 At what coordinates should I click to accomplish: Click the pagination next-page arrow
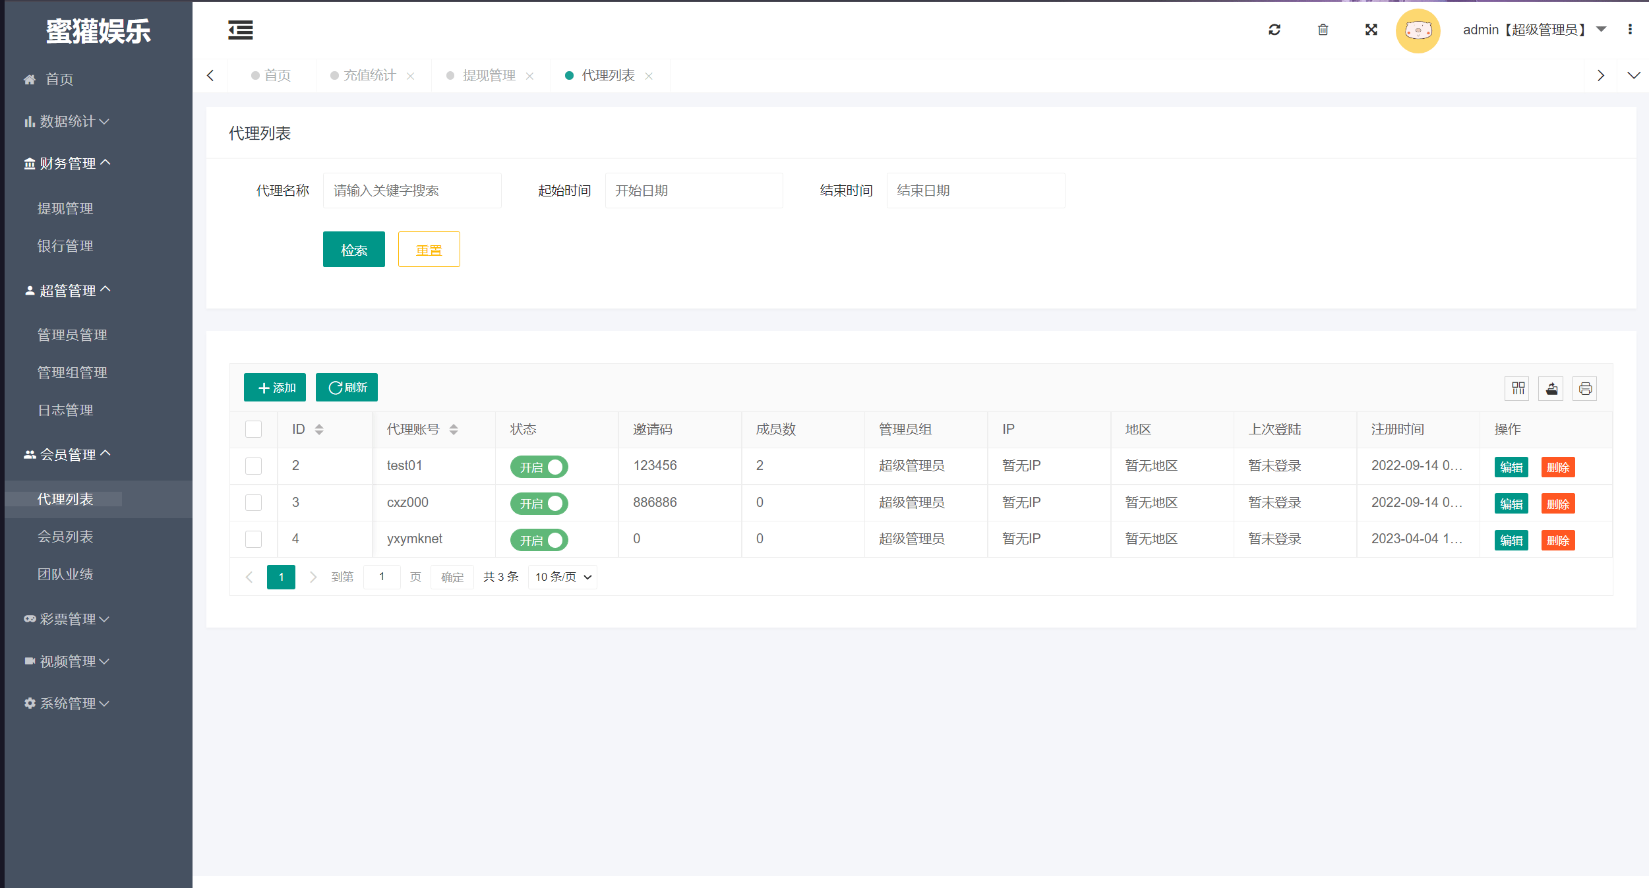313,577
